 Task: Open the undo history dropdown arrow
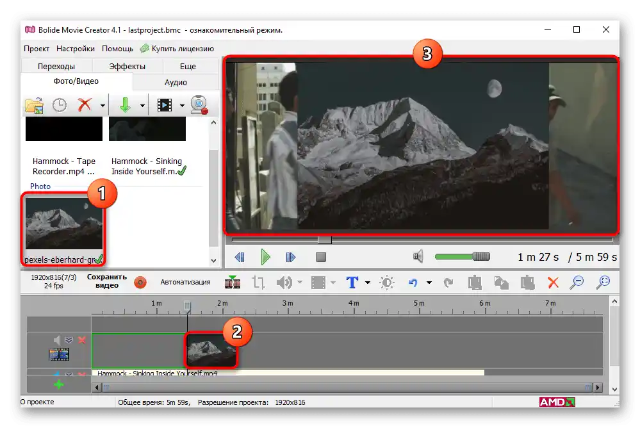coord(429,282)
